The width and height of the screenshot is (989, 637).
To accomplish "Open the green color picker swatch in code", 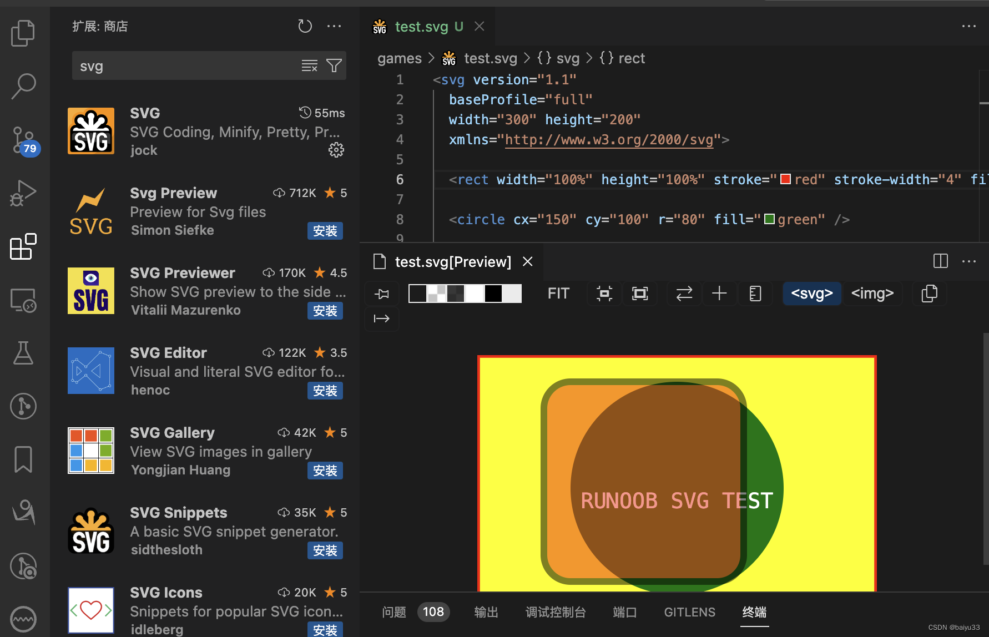I will (x=769, y=219).
